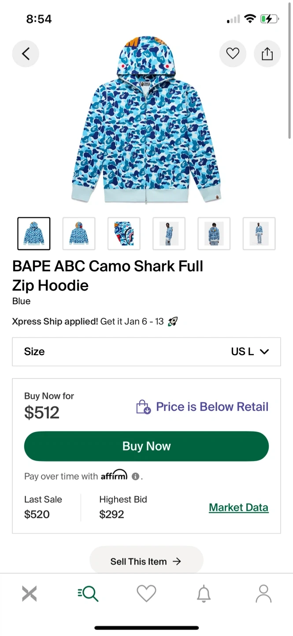
Task: Open the search tab in bottom bar
Action: coord(88,594)
